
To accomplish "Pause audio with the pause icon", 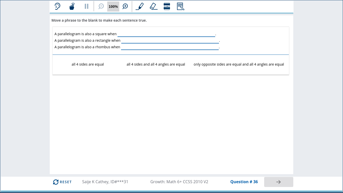I will point(86,6).
